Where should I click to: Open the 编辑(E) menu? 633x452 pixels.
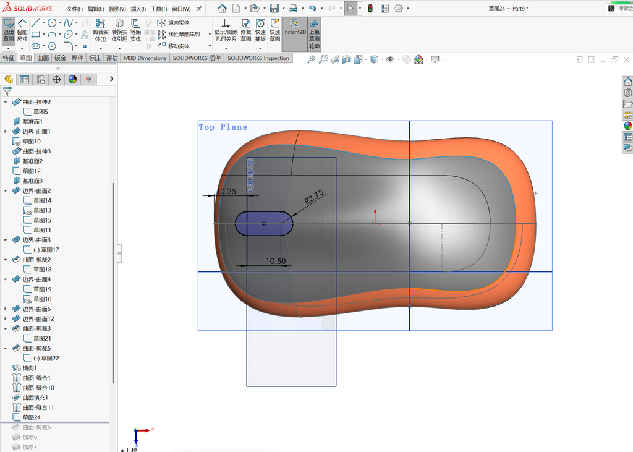[96, 9]
